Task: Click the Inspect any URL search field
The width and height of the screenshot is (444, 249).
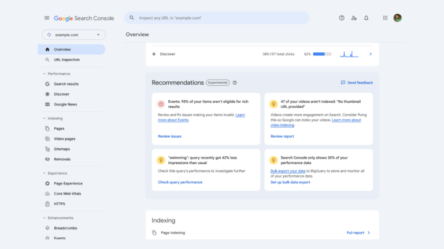Action: point(217,18)
